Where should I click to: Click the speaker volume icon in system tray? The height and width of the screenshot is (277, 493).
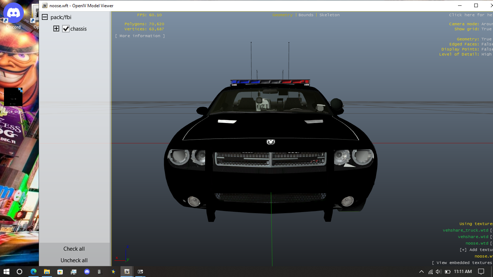point(439,272)
